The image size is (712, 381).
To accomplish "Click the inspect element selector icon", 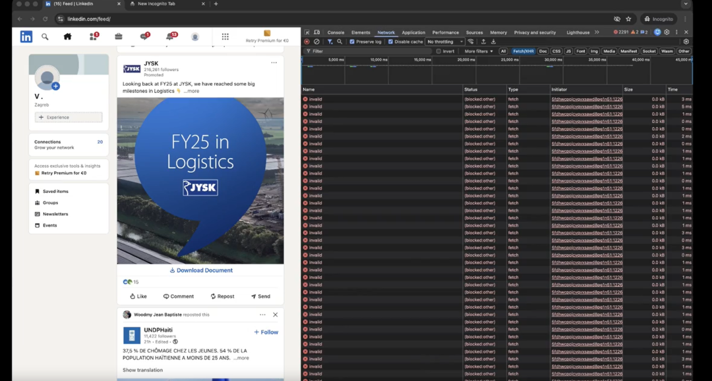I will coord(307,32).
